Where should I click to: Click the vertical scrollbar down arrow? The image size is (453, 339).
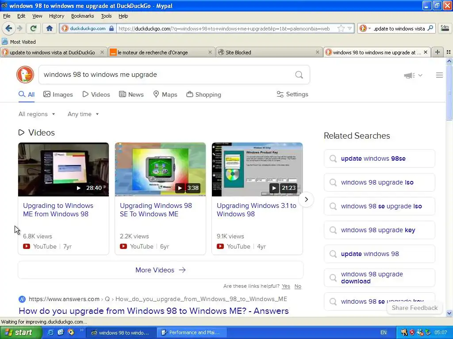pyautogui.click(x=449, y=313)
